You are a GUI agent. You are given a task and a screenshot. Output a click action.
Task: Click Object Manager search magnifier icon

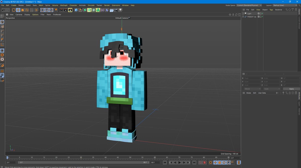coord(286,10)
